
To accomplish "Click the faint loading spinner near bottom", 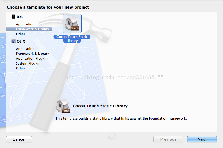I will click(111, 136).
